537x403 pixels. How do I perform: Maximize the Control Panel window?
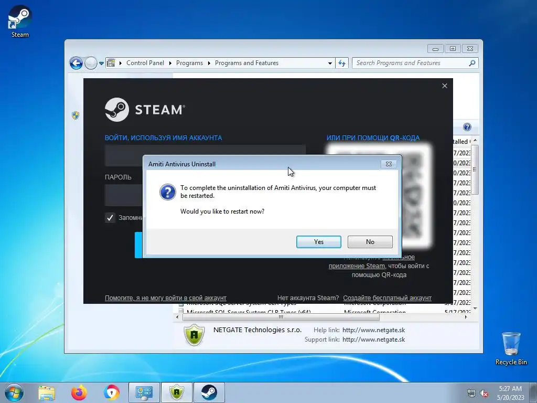453,49
